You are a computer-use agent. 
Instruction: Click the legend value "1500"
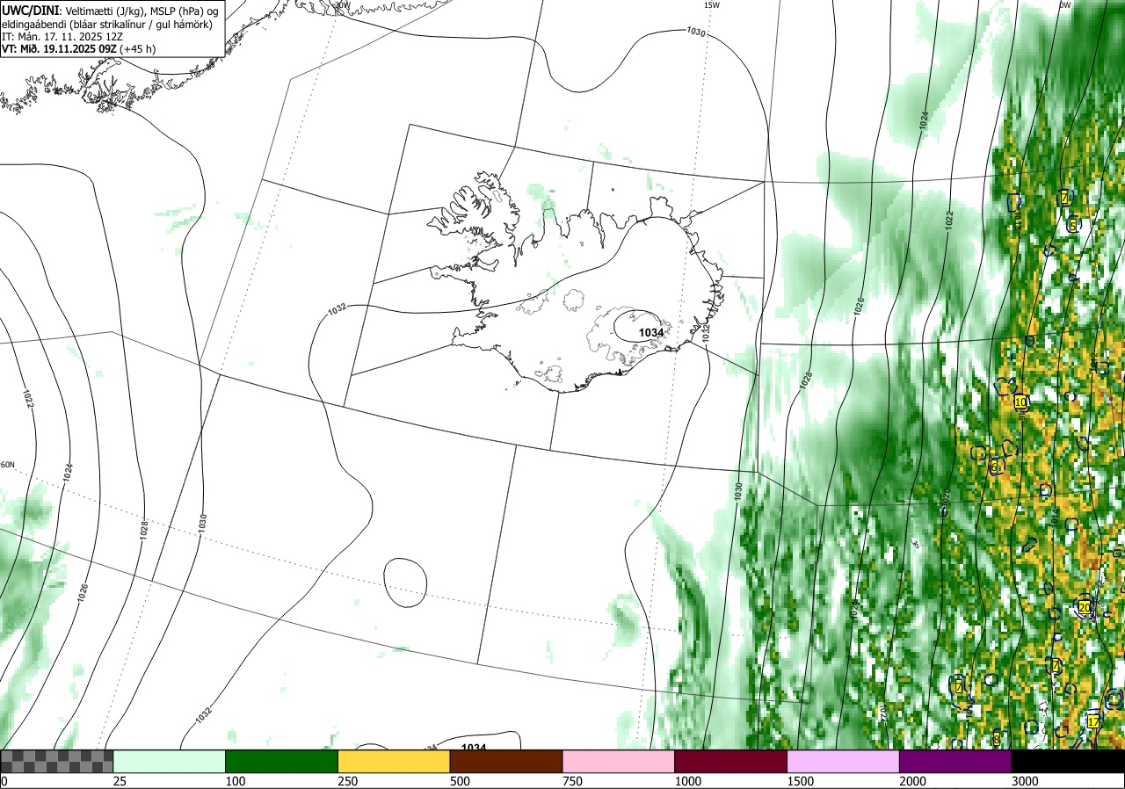[802, 781]
